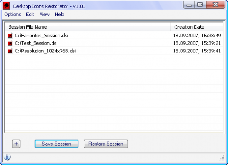The width and height of the screenshot is (228, 165).
Task: Select C:\Test_Session.dsi row
Action: (114, 43)
